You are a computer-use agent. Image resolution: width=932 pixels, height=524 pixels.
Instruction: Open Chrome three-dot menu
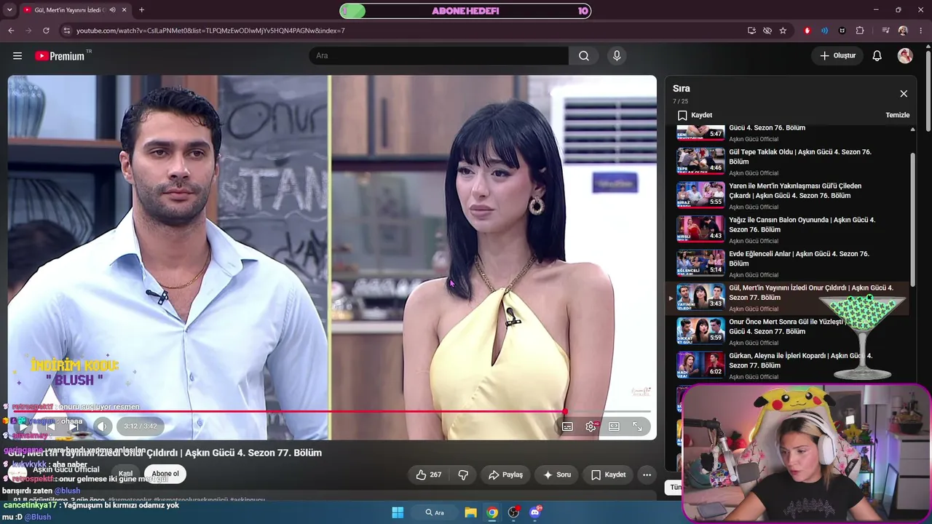921,31
